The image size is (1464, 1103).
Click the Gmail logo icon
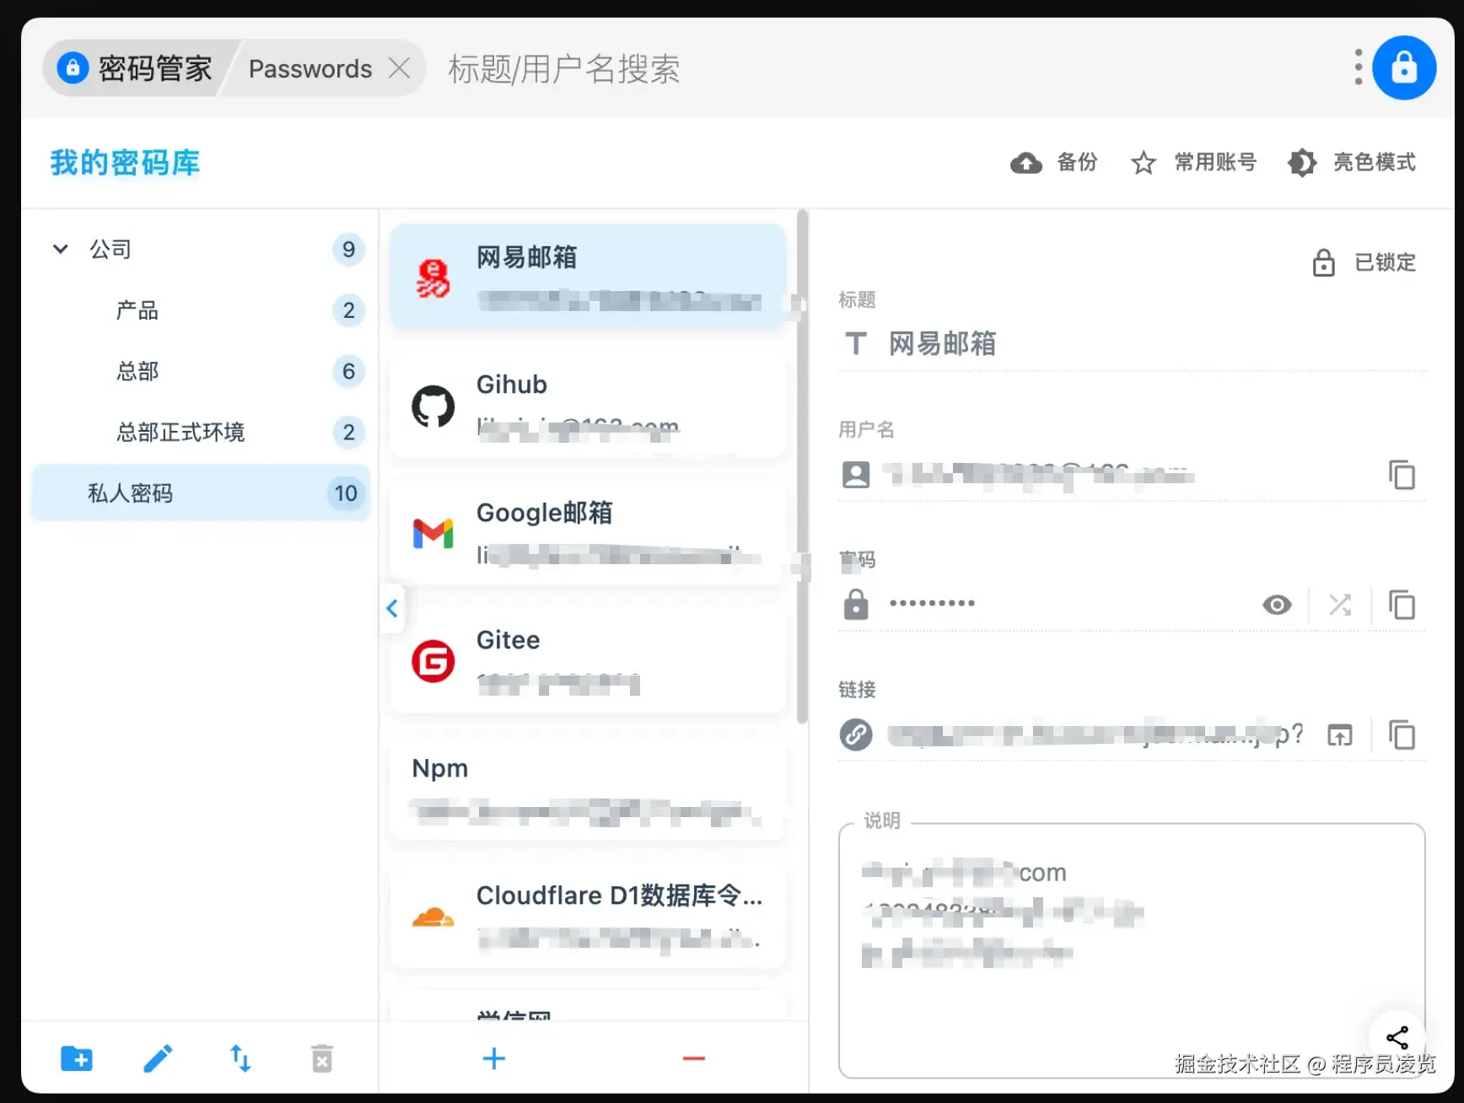coord(433,534)
